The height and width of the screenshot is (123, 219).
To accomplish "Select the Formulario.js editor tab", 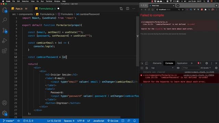I will tap(46, 9).
